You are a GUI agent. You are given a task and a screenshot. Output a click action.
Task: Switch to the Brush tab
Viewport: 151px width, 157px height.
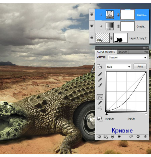(x=123, y=52)
